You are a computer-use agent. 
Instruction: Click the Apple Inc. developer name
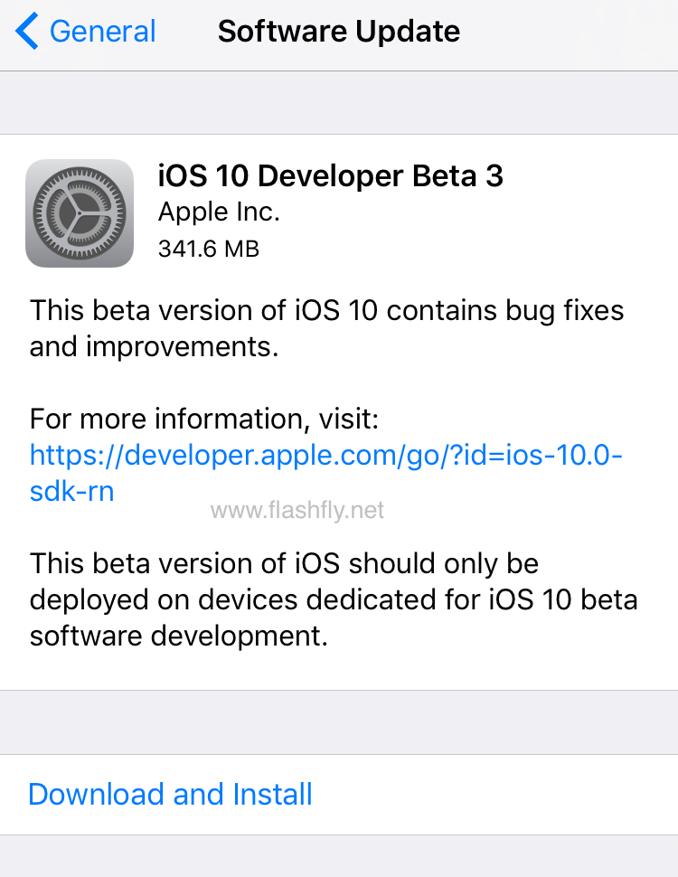point(219,212)
